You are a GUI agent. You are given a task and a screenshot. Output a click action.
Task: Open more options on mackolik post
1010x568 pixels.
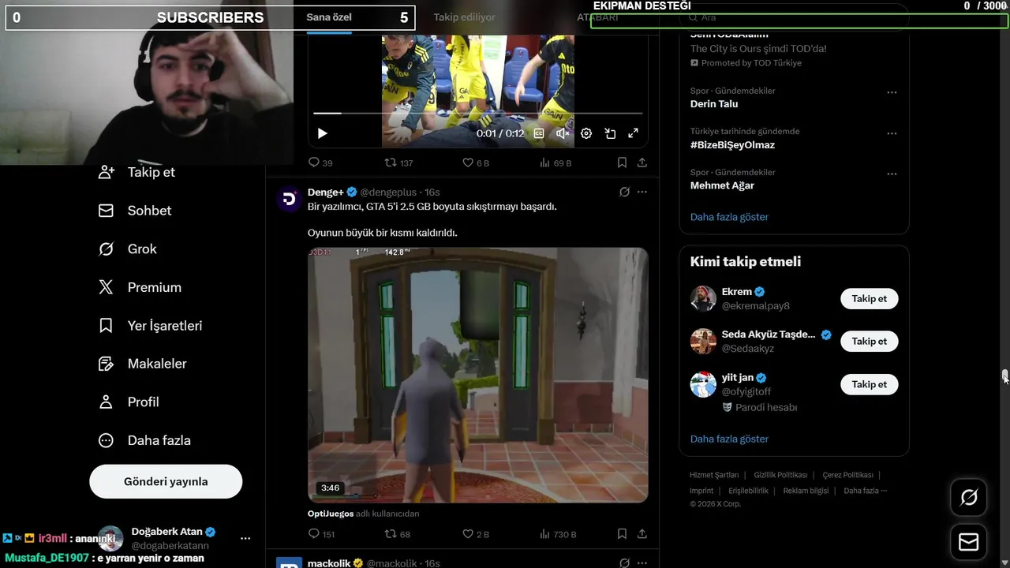[642, 563]
